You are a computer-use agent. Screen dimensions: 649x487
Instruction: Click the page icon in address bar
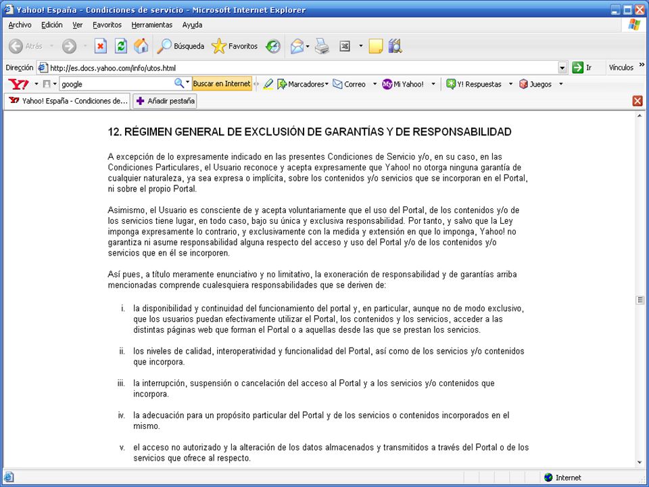43,68
